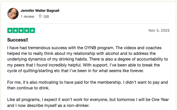The image size is (177, 110).
Task: Click the third green rating star
Action: pyautogui.click(x=21, y=30)
